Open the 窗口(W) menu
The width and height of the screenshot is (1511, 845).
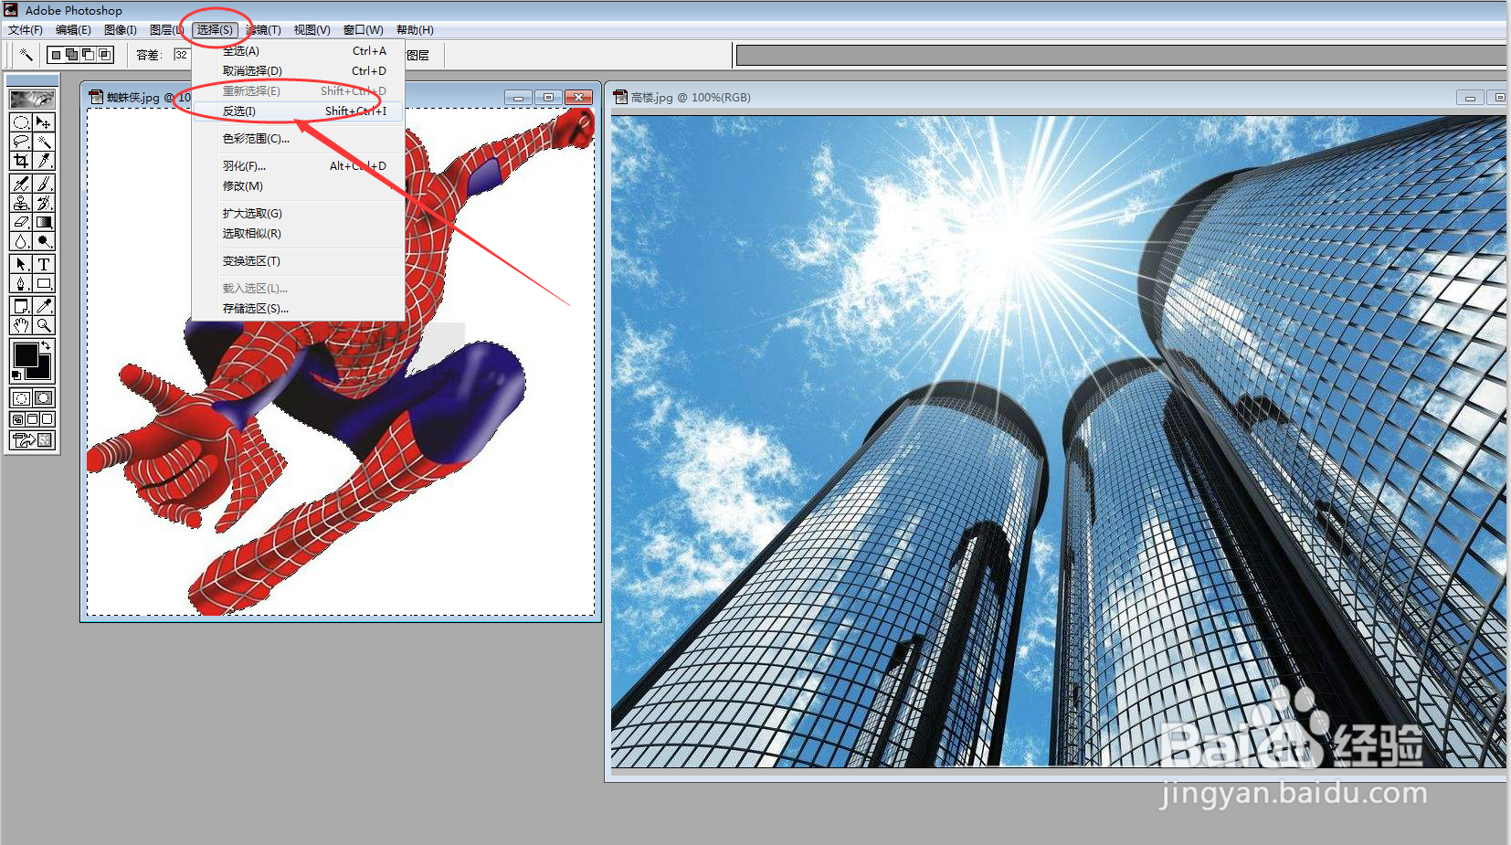click(363, 30)
